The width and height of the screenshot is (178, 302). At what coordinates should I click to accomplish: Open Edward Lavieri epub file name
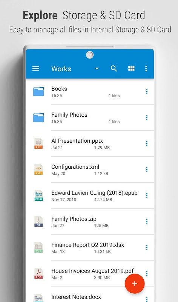pos(95,193)
